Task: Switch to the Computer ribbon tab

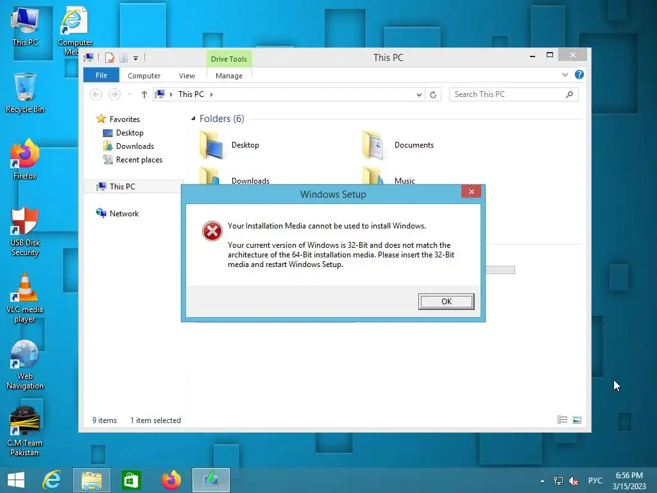Action: click(144, 76)
